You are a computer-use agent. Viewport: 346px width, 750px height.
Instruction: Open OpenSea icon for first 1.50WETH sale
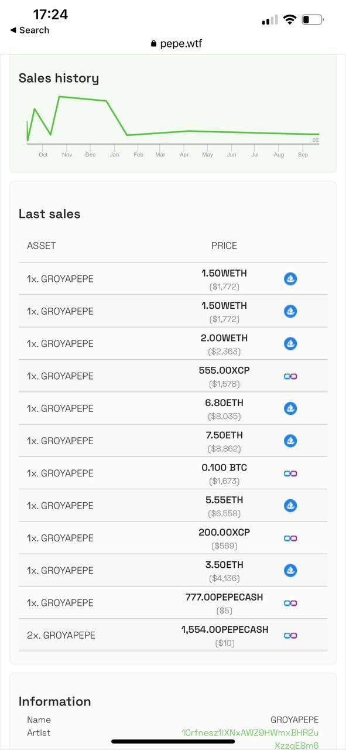click(x=290, y=279)
